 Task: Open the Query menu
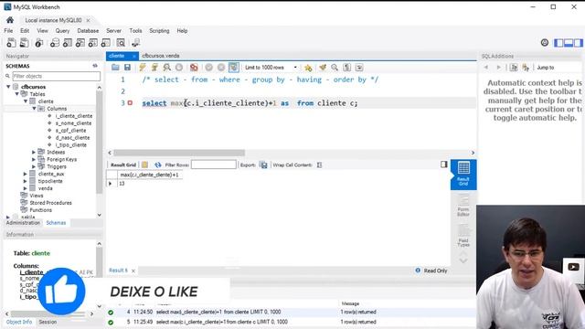(x=62, y=30)
